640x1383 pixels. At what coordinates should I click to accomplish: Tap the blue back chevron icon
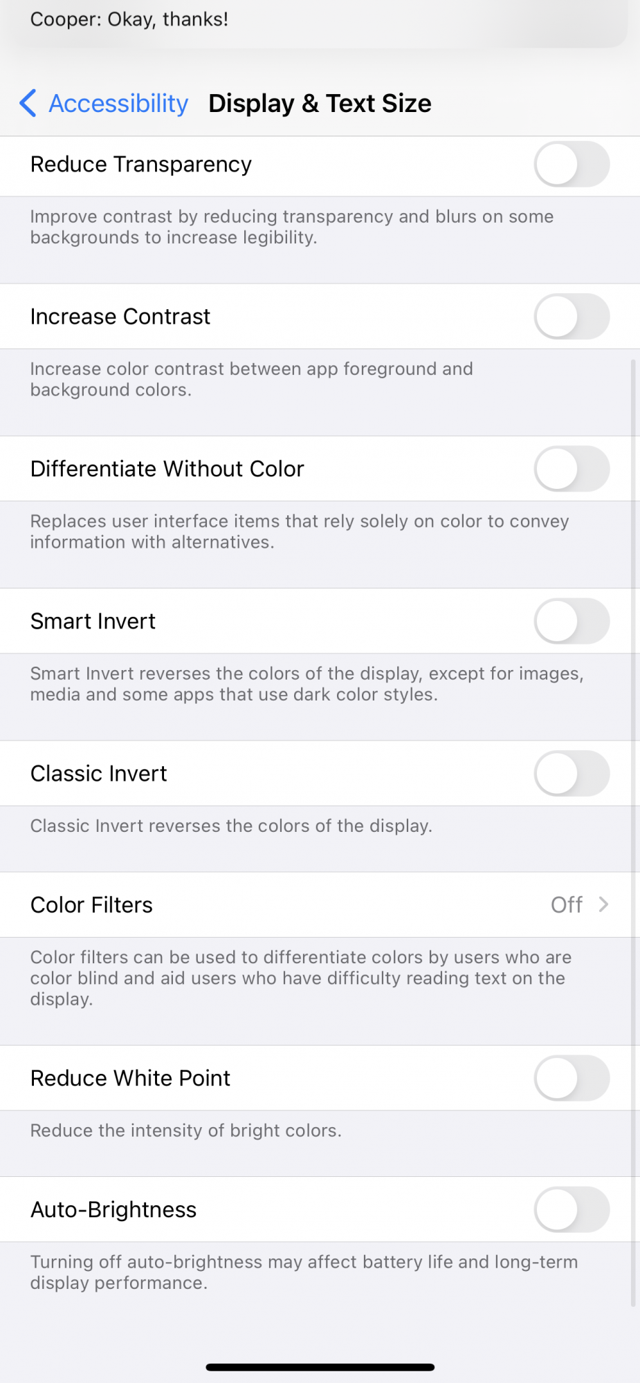28,104
